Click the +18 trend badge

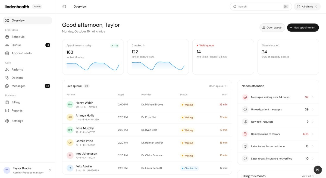point(115,46)
